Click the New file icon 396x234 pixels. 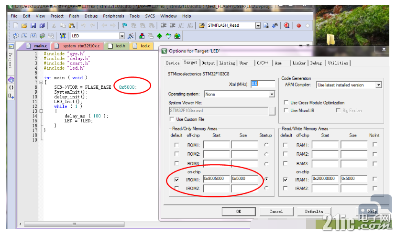pyautogui.click(x=16, y=25)
